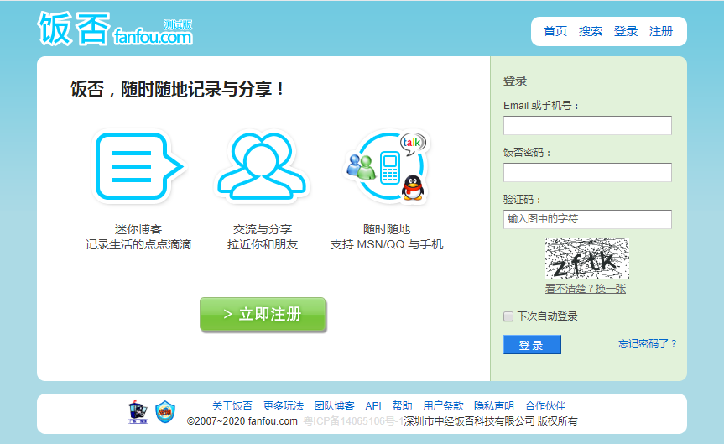Open the 隐私声明 footer link
Screen dimensions: 724x444
click(494, 405)
